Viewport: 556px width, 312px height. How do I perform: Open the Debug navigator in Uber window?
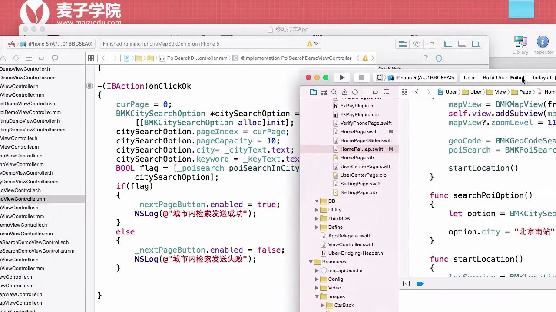tap(365, 92)
